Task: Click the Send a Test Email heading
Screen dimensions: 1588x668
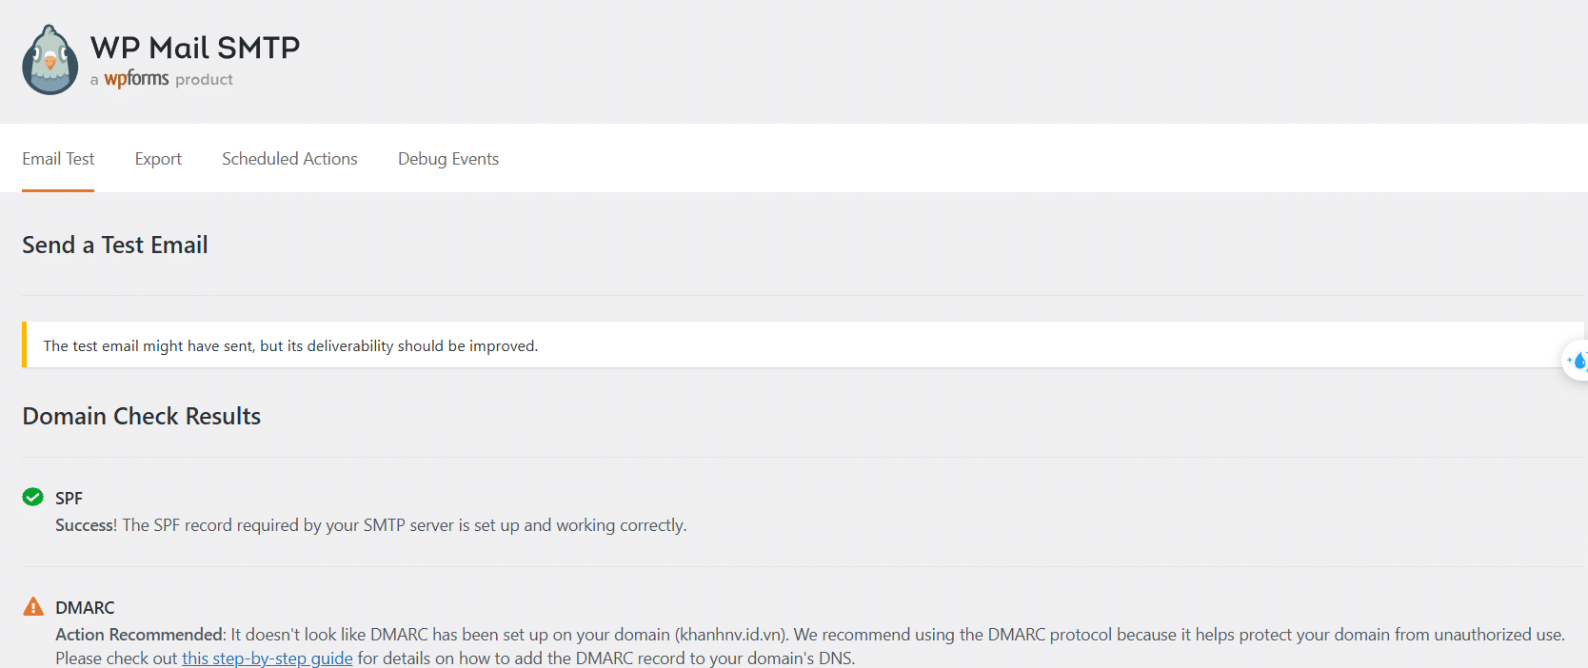Action: click(115, 246)
